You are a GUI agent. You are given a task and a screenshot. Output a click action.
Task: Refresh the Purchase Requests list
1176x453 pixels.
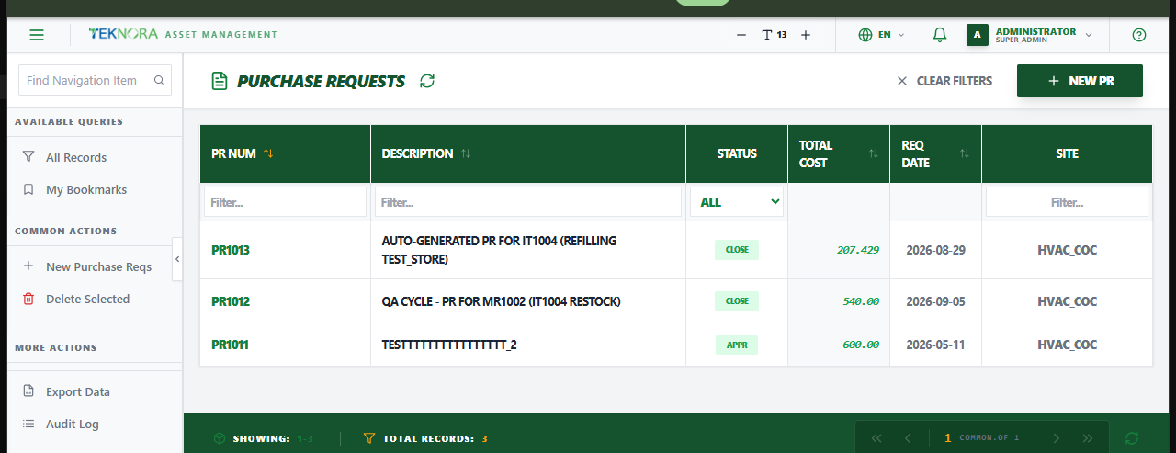(427, 81)
